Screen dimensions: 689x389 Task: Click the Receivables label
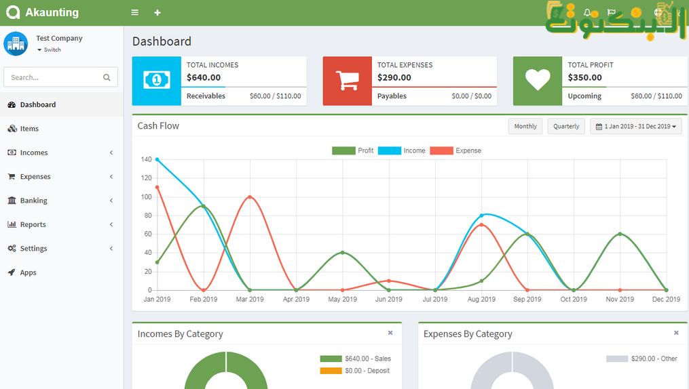(x=206, y=96)
